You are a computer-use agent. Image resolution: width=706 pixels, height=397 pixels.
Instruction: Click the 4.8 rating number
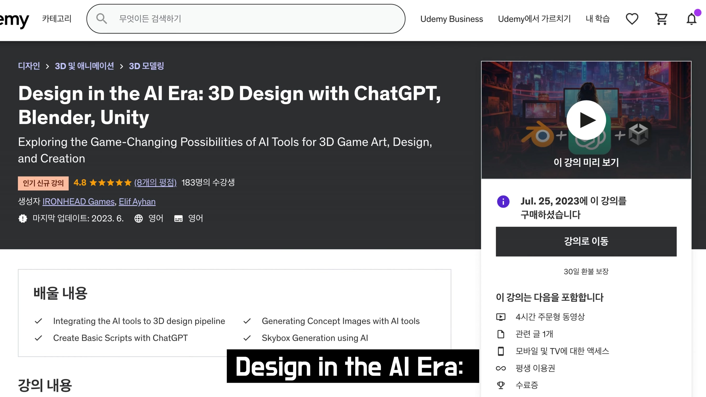click(80, 182)
